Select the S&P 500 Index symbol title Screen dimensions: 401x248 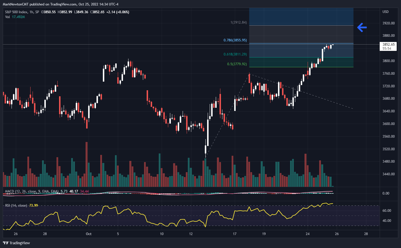[x=17, y=12]
